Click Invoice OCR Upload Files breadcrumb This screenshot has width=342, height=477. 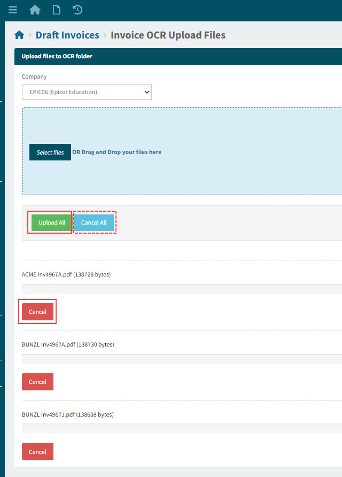coord(168,35)
